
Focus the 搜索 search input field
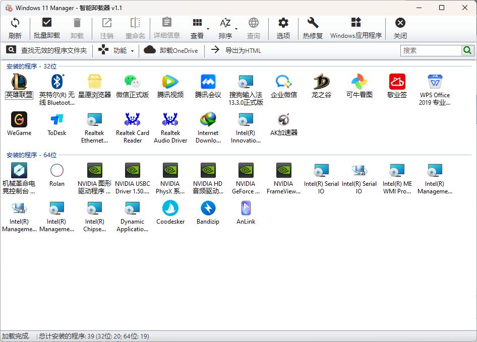pos(431,50)
